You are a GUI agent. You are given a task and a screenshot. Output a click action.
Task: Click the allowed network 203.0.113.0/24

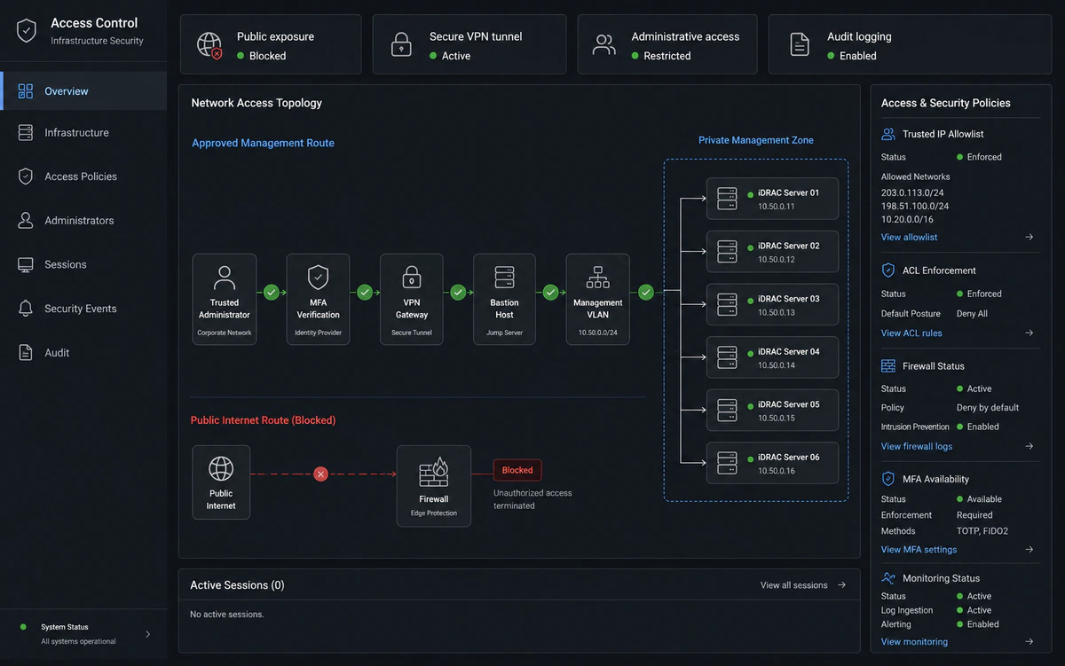[x=912, y=192]
